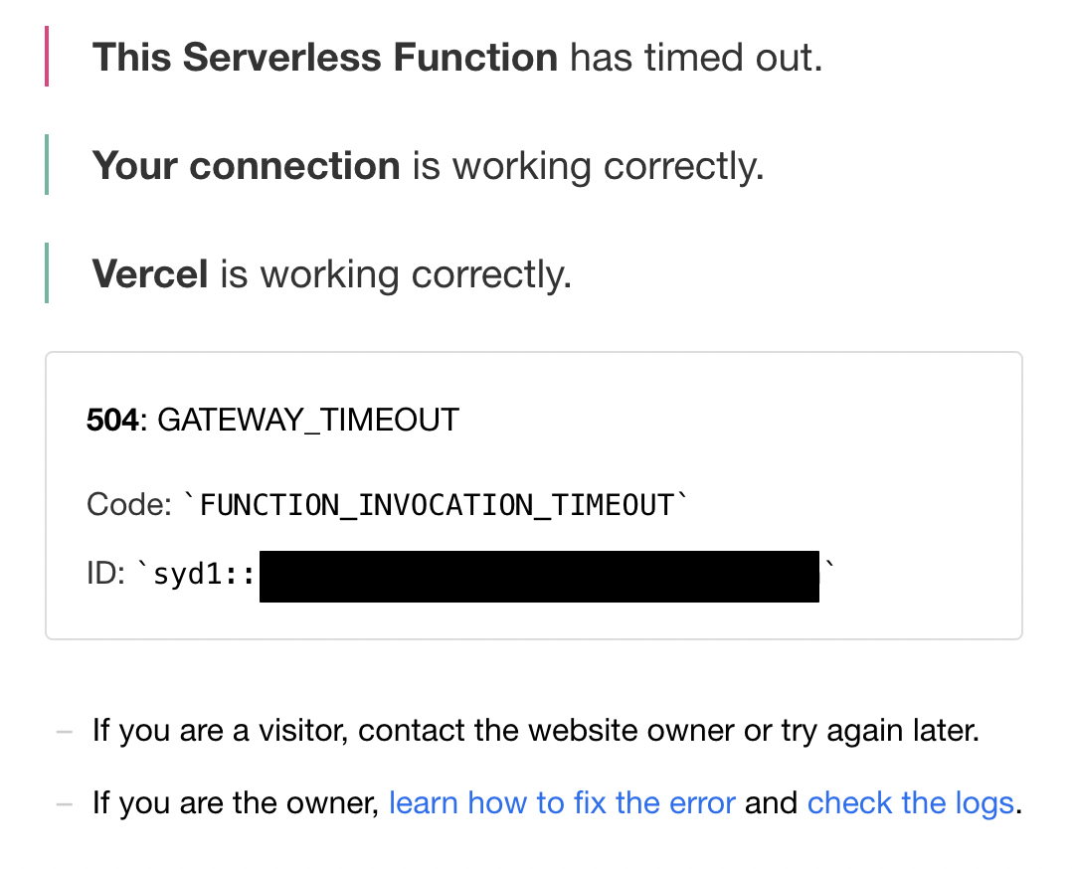1072x869 pixels.
Task: Select the "GATEWAY_TIMEOUT" status text
Action: [x=308, y=421]
